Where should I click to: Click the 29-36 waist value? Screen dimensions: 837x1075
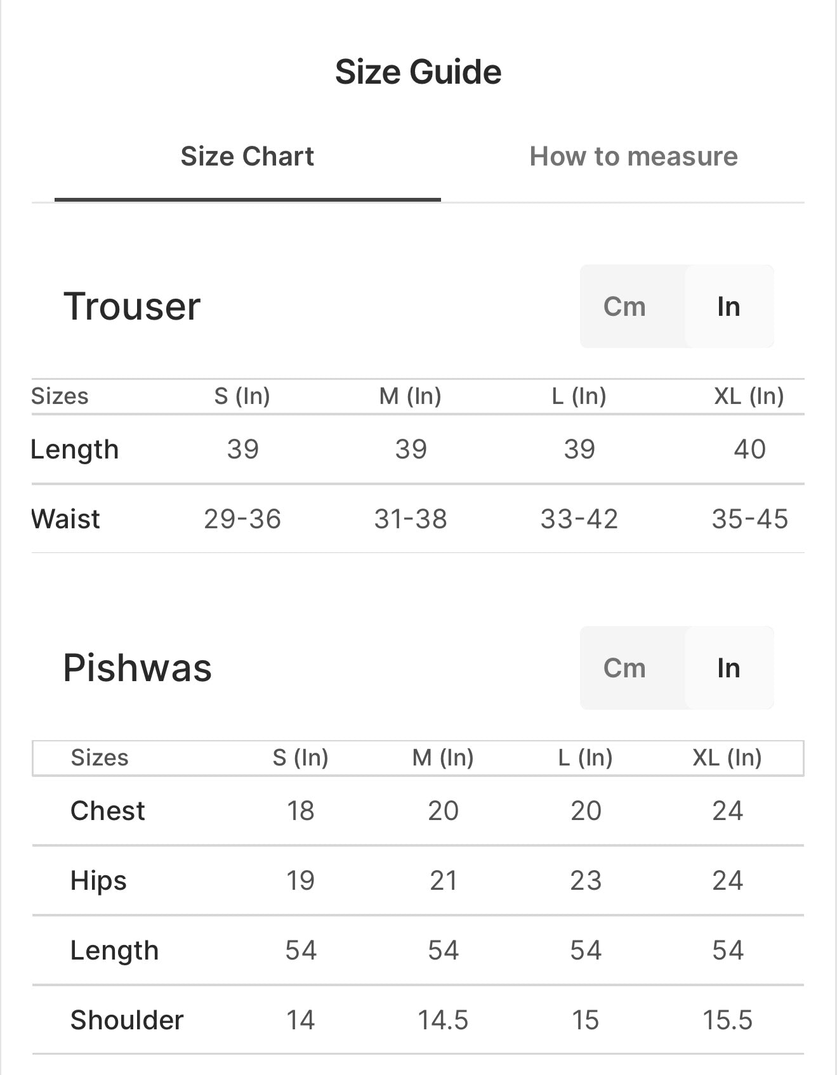242,519
